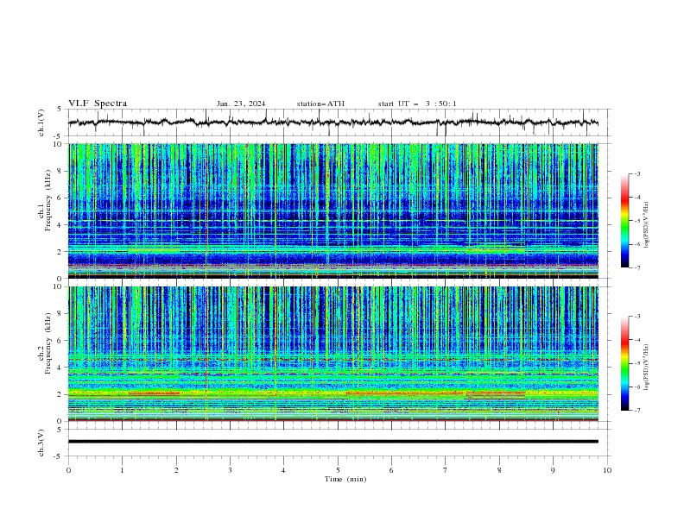The image size is (684, 528).
Task: Click the "-4" tick on ch.2 colorbar
Action: [x=636, y=340]
